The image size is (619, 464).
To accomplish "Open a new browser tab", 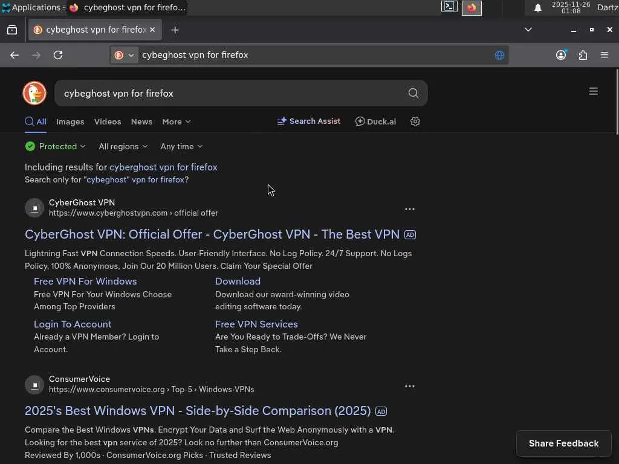I will tap(175, 30).
